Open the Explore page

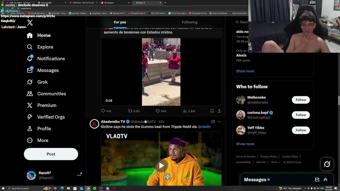40,47
